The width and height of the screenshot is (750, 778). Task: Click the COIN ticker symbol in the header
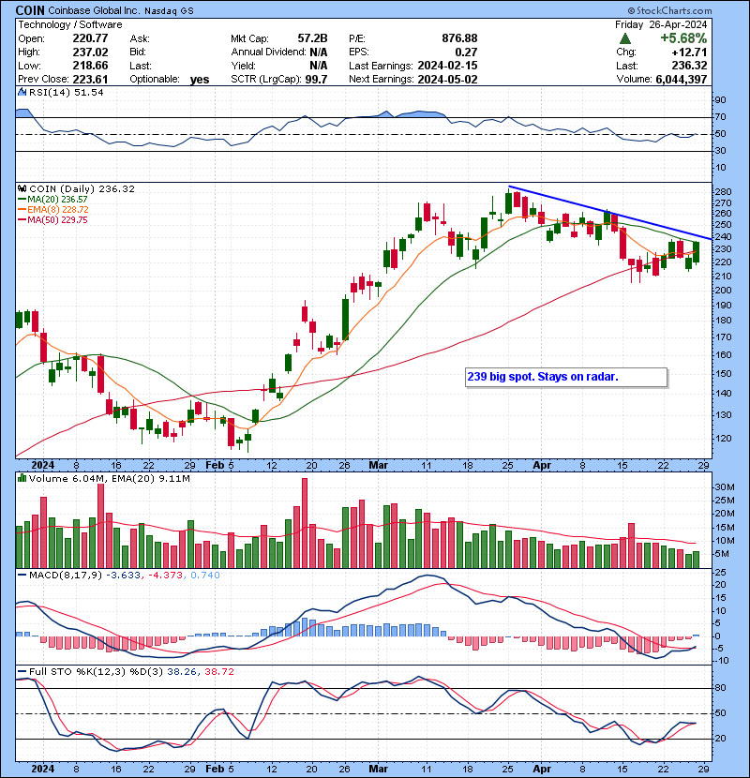pos(30,10)
